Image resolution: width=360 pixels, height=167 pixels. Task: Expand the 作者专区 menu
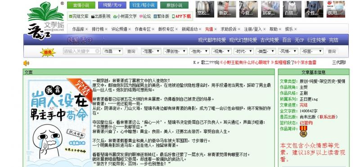(144, 29)
